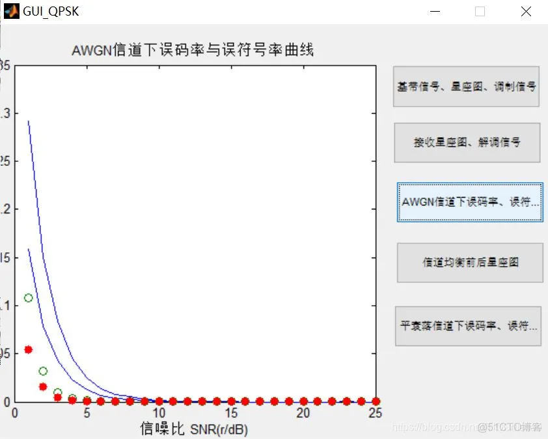The image size is (548, 439).
Task: Minimize the GUI_QPSK window
Action: [x=435, y=12]
